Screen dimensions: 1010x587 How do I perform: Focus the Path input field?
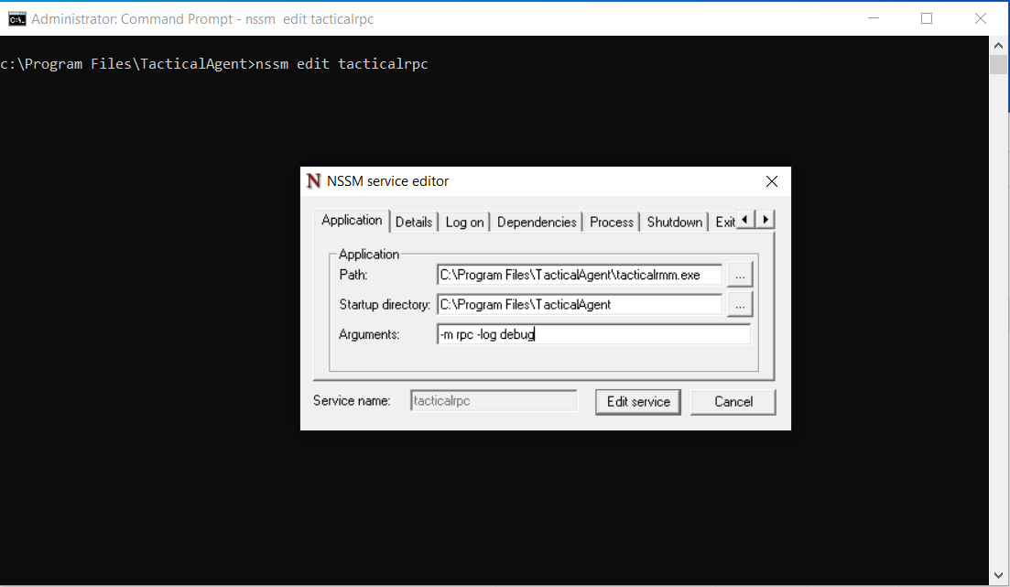coord(579,275)
